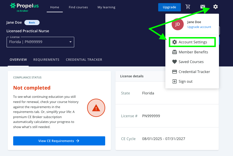Go to My learning page
This screenshot has width=233, height=156.
(x=106, y=7)
